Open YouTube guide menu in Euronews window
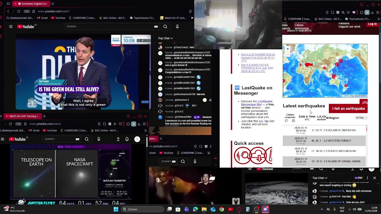This screenshot has height=214, width=381. click(11, 26)
